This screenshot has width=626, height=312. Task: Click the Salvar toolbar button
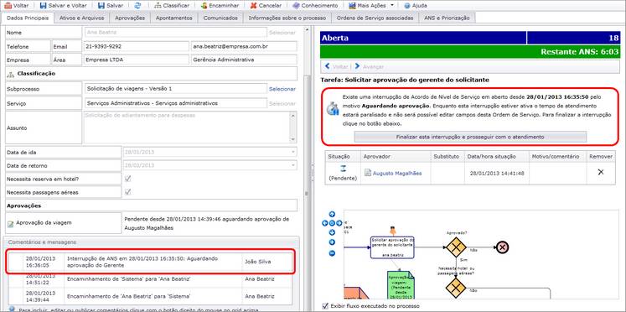110,6
